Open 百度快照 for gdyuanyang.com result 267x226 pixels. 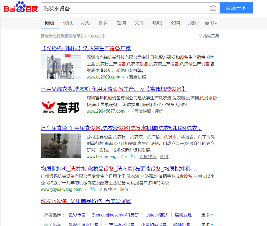(108, 190)
